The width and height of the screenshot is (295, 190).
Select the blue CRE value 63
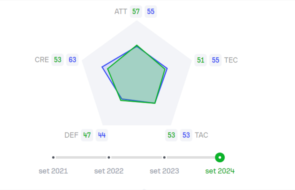[72, 60]
